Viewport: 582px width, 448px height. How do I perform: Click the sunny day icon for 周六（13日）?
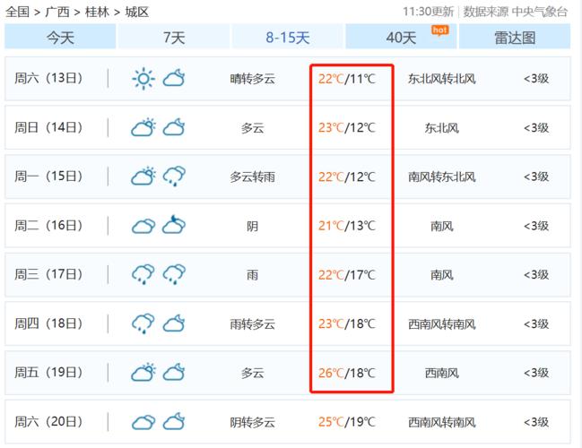pos(143,79)
